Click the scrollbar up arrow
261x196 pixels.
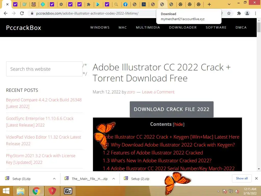click(259, 20)
